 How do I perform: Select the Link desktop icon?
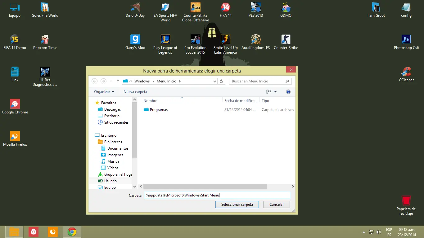[x=15, y=74]
